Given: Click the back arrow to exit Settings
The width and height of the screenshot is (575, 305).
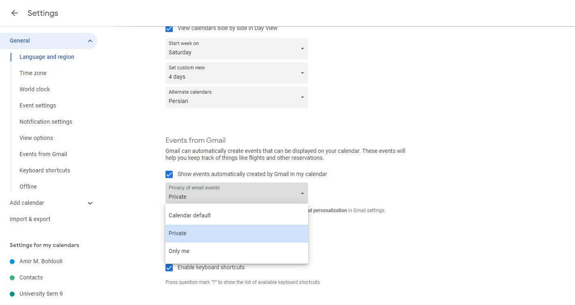Looking at the screenshot, I should point(14,13).
